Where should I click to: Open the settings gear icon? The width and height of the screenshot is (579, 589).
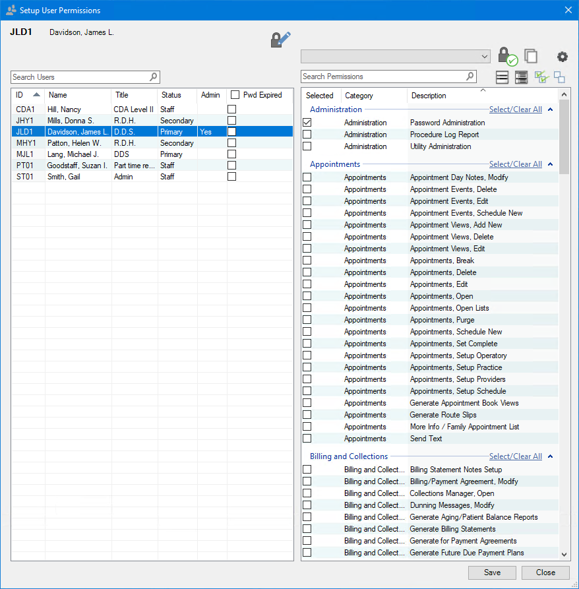tap(562, 57)
